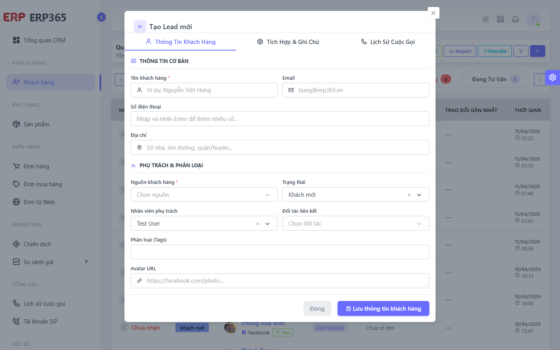The image size is (560, 350).
Task: Click the filter funnel icon button
Action: (x=521, y=51)
